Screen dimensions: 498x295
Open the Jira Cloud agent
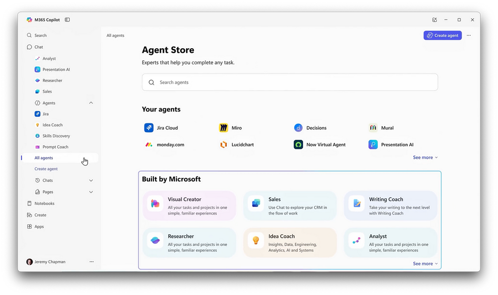[161, 128]
